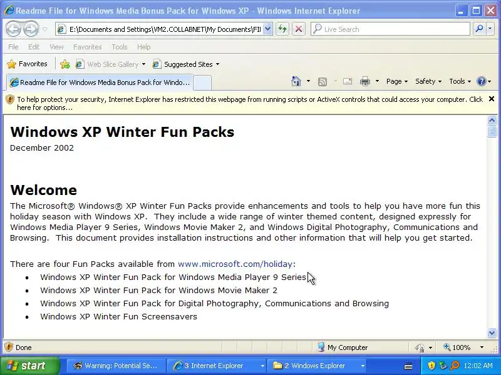The height and width of the screenshot is (375, 501).
Task: Click the blue Help question icon
Action: pyautogui.click(x=481, y=81)
